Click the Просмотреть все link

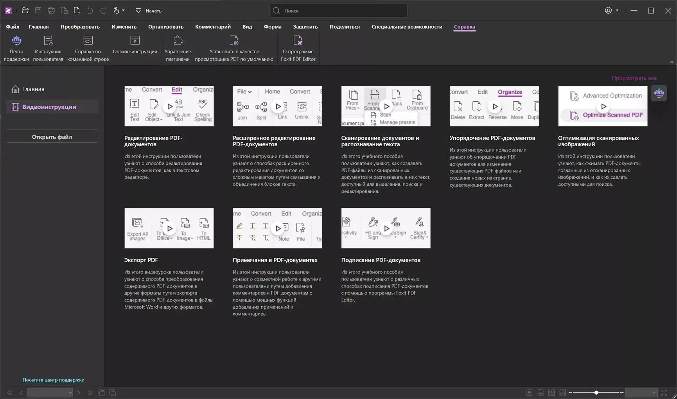click(x=634, y=78)
